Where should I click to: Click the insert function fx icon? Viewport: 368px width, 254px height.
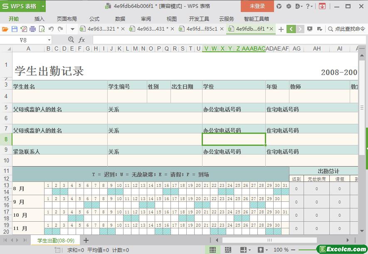[x=82, y=40]
